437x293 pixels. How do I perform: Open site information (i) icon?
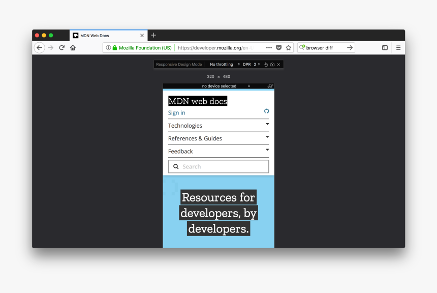pos(108,48)
